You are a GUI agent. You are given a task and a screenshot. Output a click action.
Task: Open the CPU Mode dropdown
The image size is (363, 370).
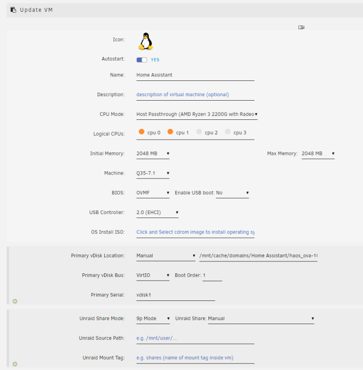coord(197,114)
